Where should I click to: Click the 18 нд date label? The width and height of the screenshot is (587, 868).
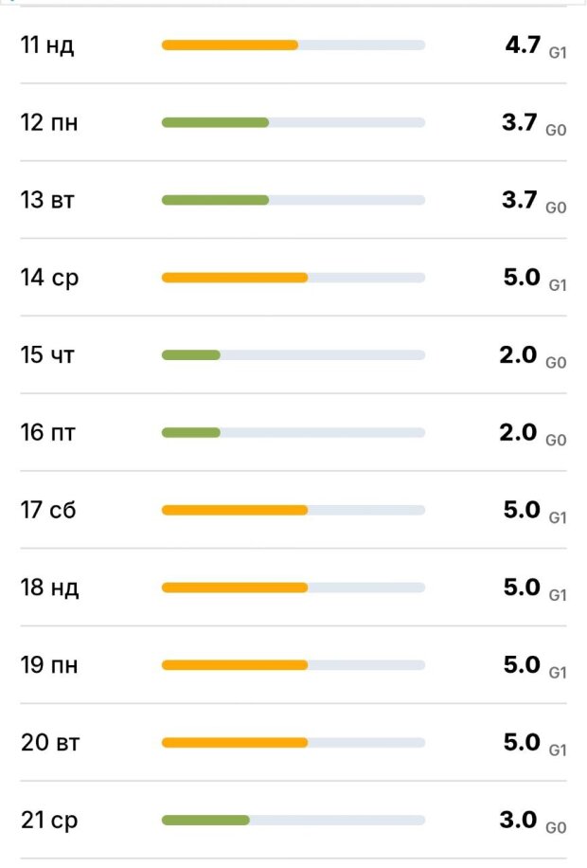coord(50,588)
